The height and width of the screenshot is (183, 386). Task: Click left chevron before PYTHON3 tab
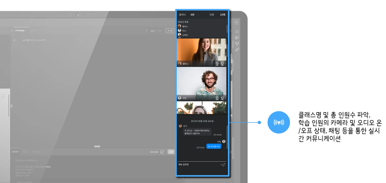tap(12, 31)
